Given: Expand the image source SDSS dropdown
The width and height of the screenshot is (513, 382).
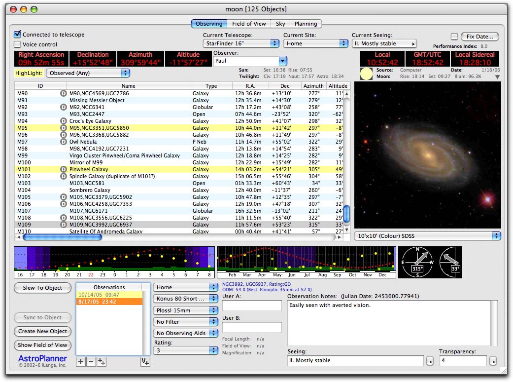Looking at the screenshot, I should [427, 236].
